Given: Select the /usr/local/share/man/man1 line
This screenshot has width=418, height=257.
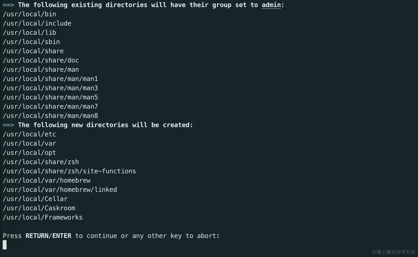Looking at the screenshot, I should point(50,79).
